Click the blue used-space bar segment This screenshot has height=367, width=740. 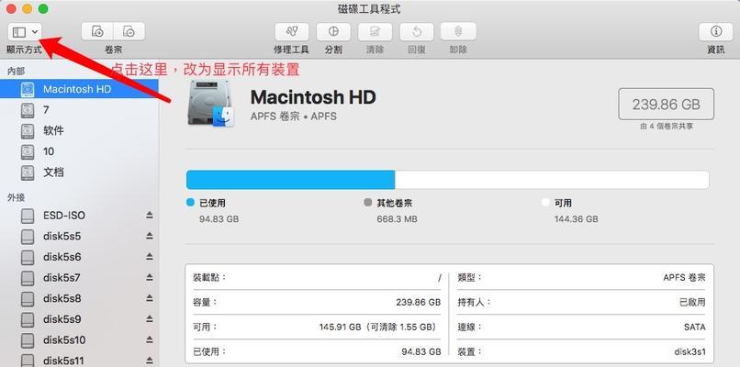(291, 180)
